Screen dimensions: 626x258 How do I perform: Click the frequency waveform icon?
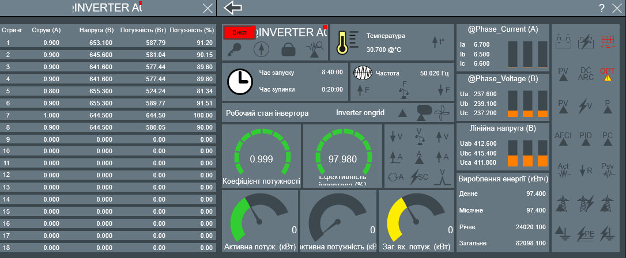[x=363, y=73]
